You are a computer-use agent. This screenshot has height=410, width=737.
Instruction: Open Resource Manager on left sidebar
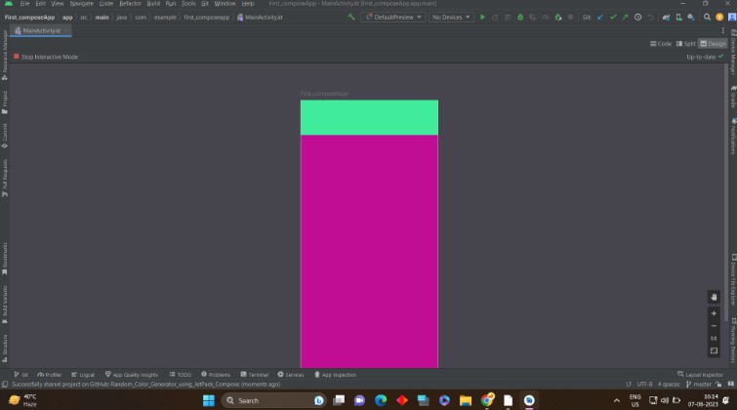point(5,55)
